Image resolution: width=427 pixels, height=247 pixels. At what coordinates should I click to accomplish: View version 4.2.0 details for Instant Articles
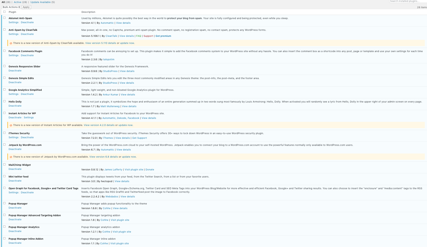click(99, 125)
